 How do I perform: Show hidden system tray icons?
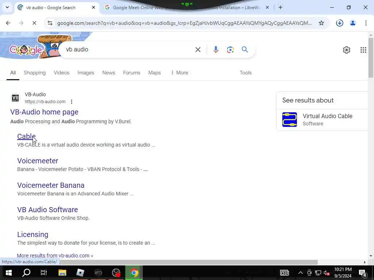[x=300, y=273]
